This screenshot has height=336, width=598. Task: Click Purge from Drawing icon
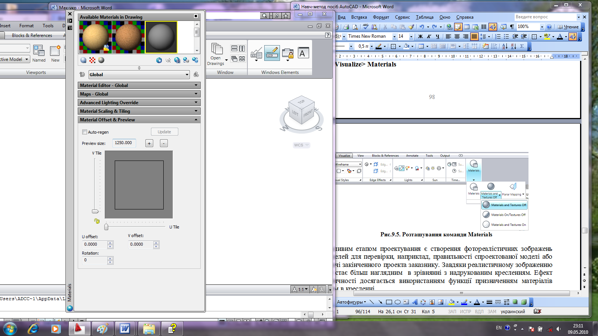[168, 60]
